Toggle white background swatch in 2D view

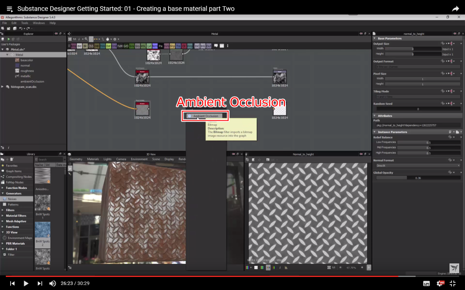coord(256,267)
